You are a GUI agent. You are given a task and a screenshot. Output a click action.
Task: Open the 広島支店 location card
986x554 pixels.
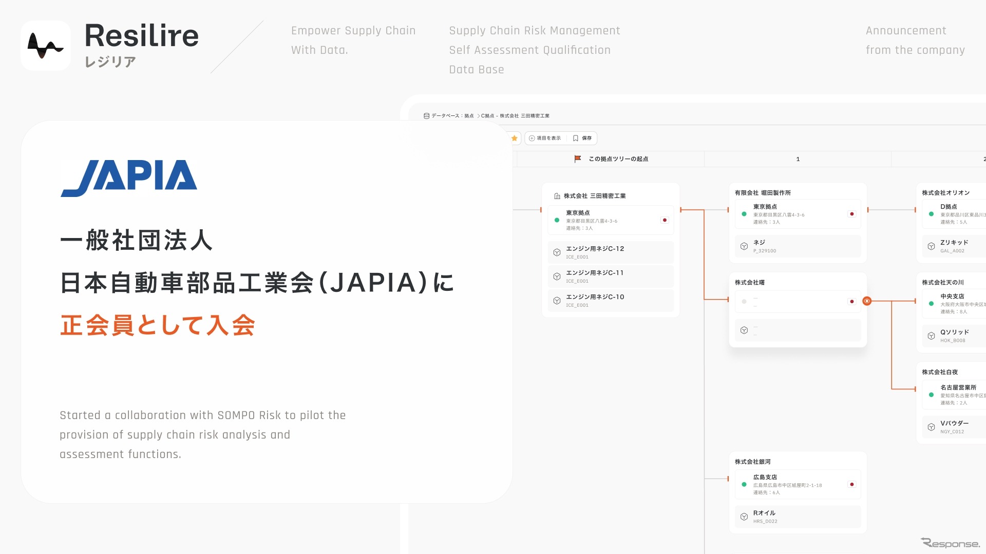point(797,484)
